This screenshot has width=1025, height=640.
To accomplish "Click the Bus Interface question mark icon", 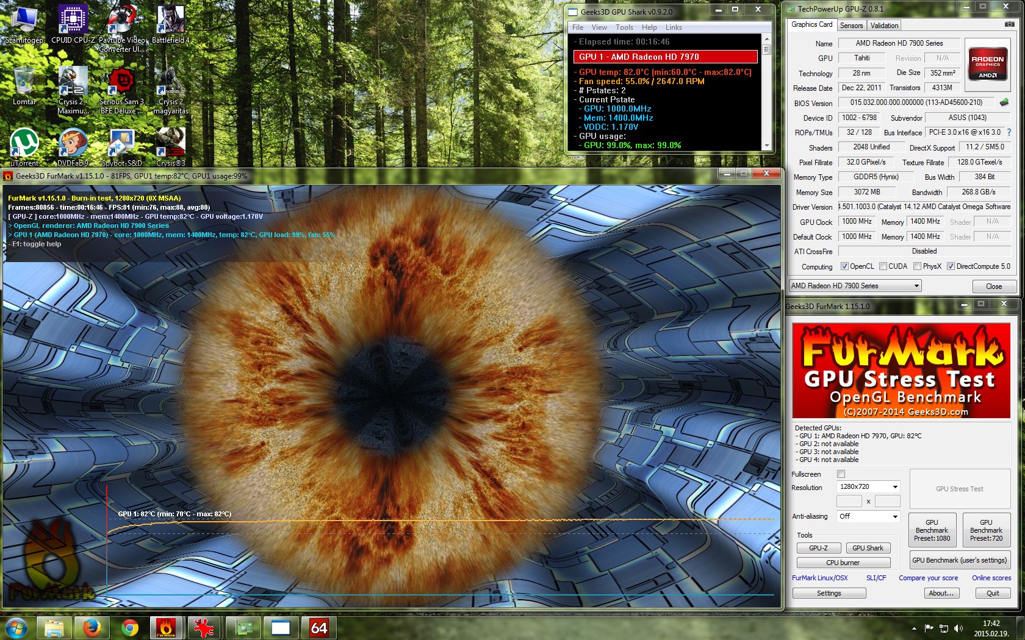I will tap(1009, 132).
